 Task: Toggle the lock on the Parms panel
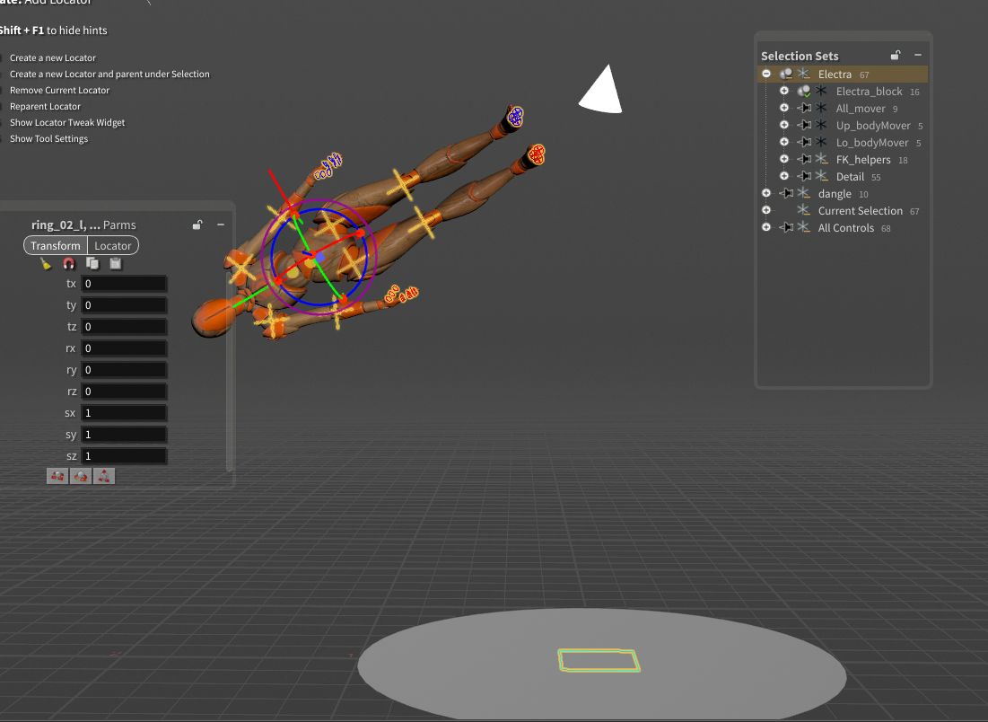coord(197,225)
